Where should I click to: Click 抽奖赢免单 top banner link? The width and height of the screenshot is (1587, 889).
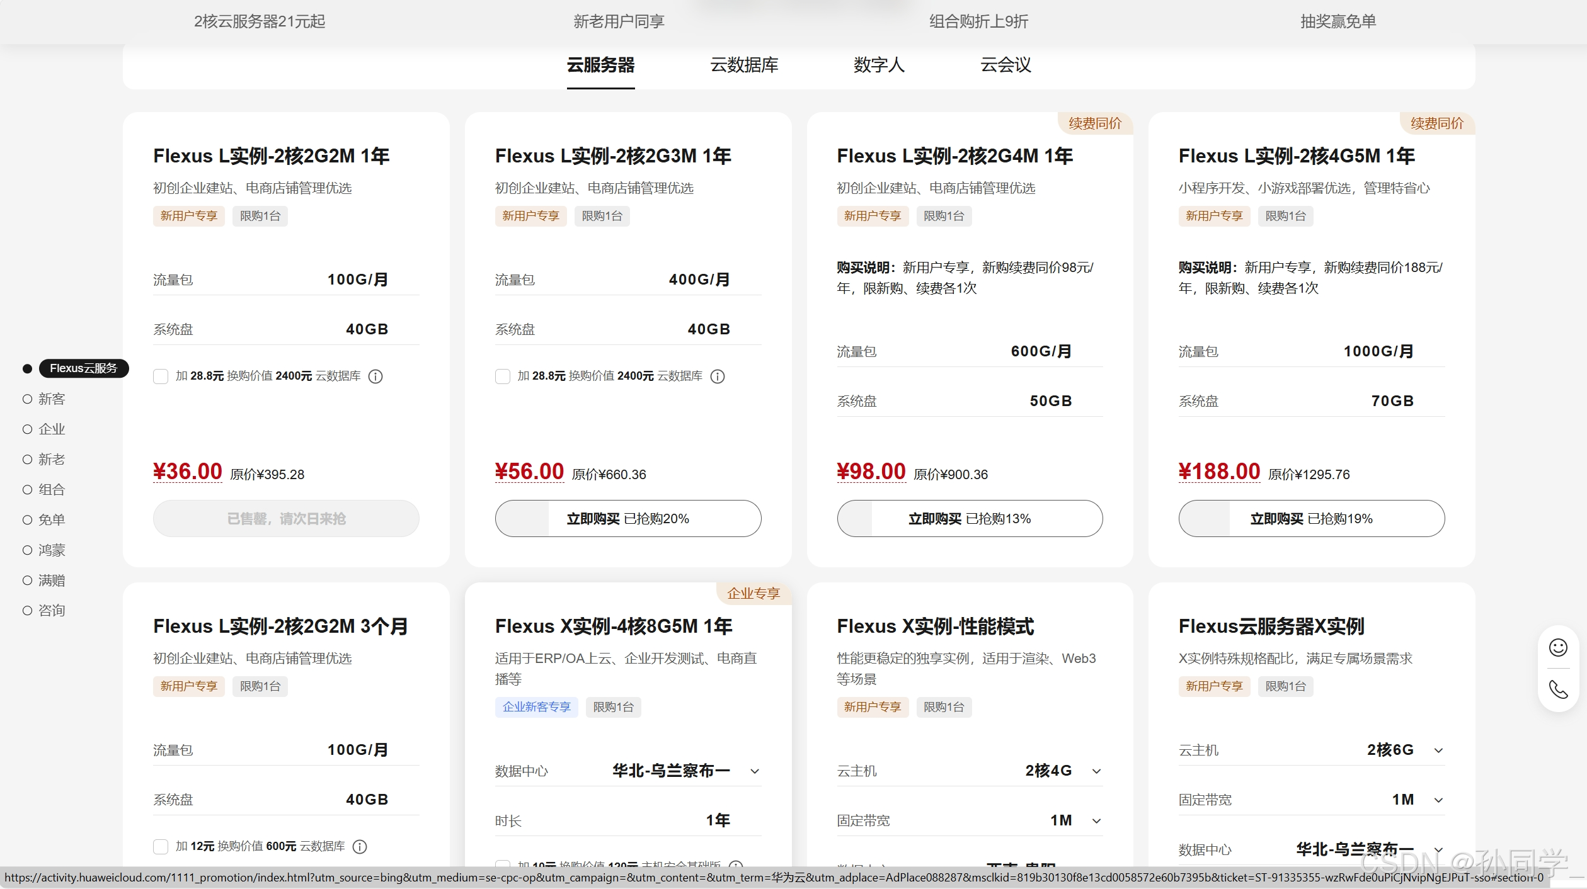1338,21
